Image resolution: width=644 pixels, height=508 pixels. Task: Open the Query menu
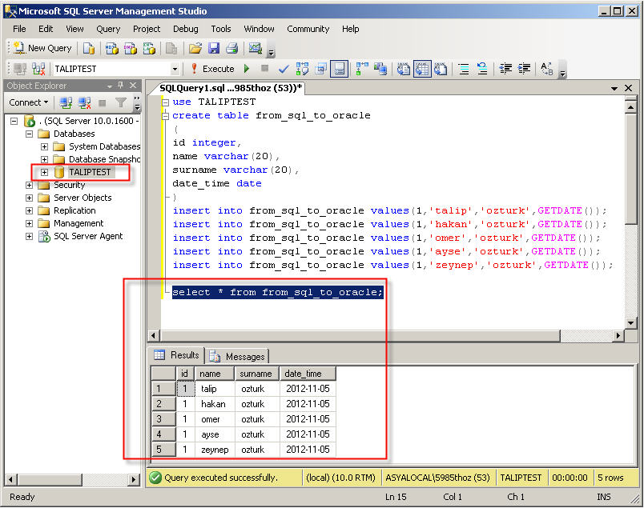point(108,29)
